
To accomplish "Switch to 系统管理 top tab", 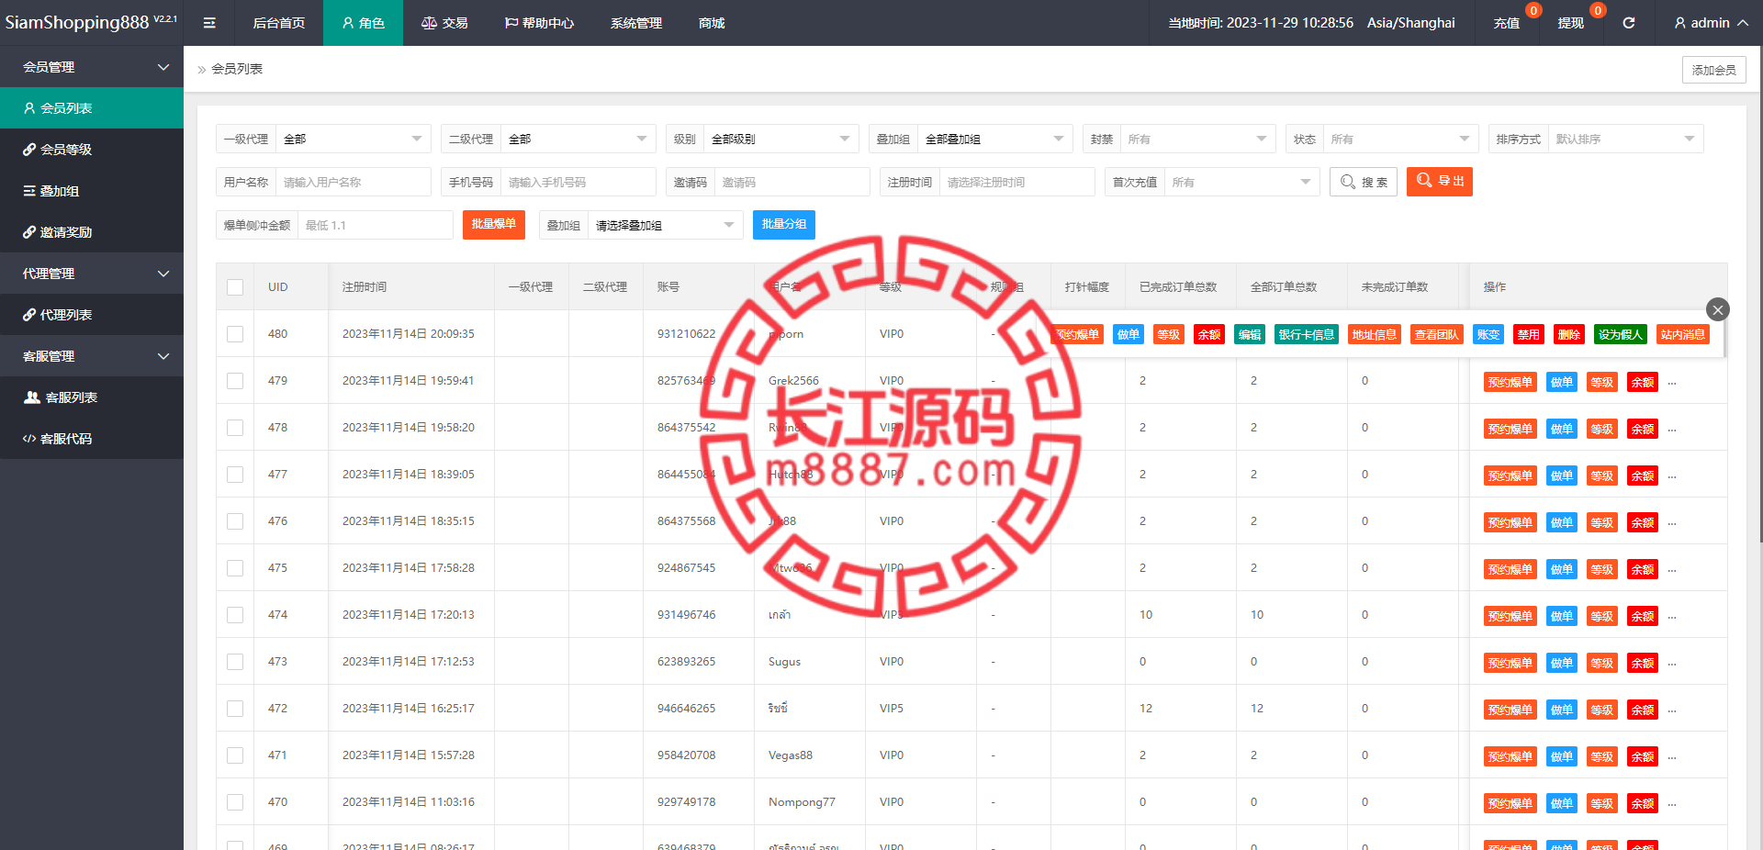I will pos(636,23).
